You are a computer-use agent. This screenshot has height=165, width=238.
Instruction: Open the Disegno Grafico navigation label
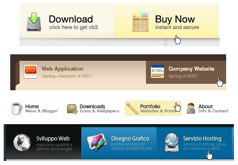[130, 138]
